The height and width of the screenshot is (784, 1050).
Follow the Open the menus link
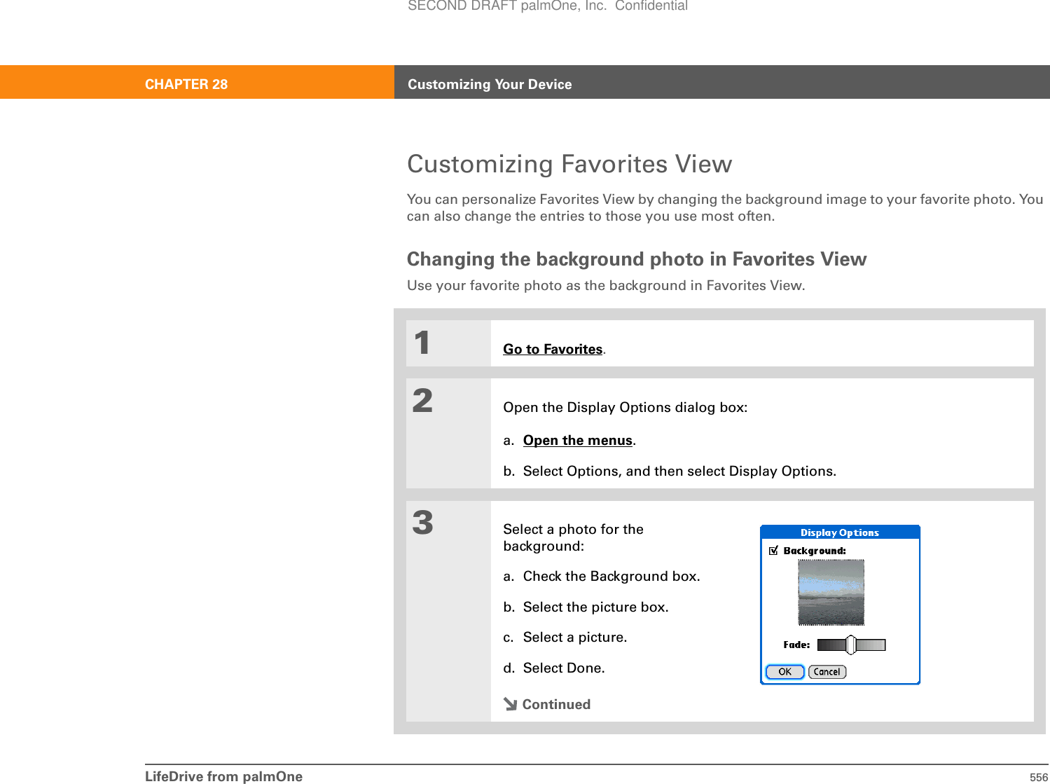578,440
